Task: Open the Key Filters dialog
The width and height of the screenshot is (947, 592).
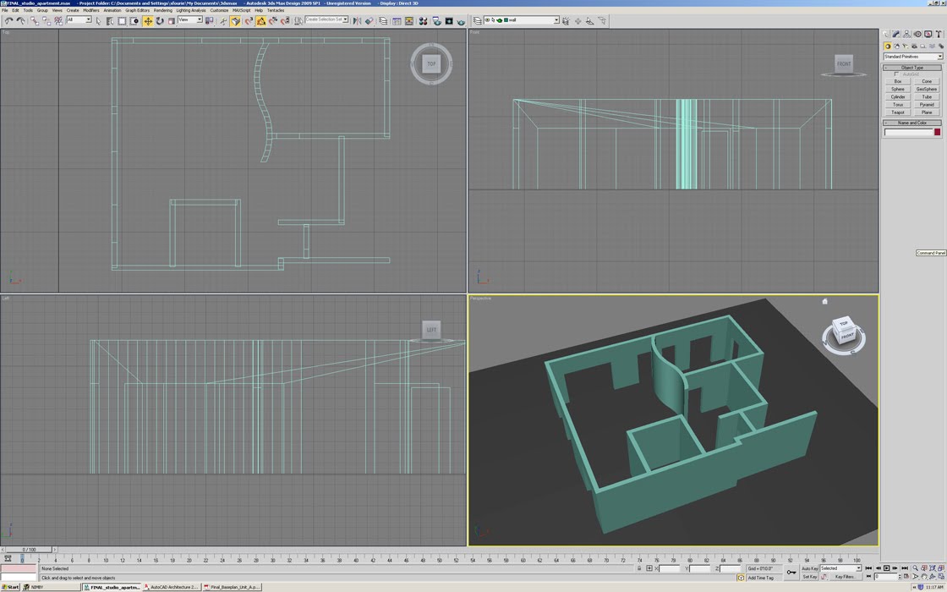Action: (846, 577)
